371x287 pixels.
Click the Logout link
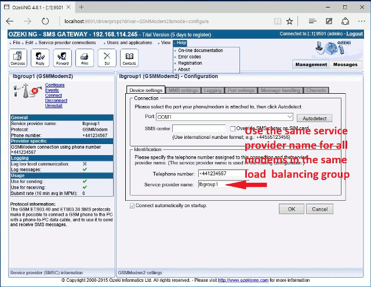click(354, 34)
